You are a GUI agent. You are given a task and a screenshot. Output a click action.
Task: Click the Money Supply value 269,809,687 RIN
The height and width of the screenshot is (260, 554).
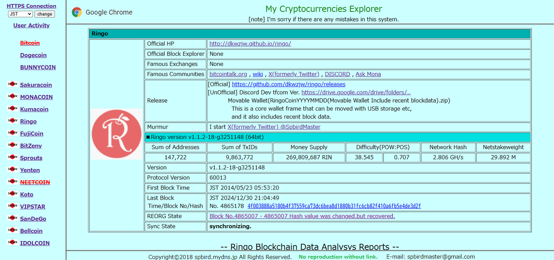tap(309, 158)
